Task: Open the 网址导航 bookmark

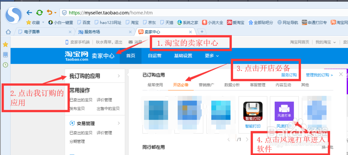Action: tap(288, 22)
